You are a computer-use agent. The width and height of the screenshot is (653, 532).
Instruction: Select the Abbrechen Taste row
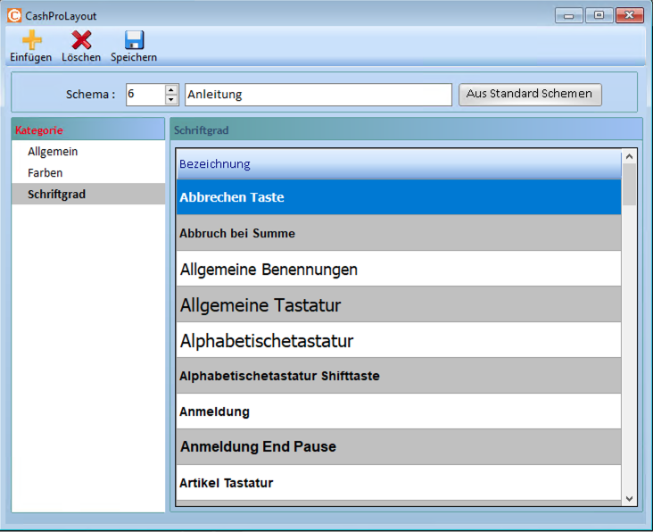[398, 197]
